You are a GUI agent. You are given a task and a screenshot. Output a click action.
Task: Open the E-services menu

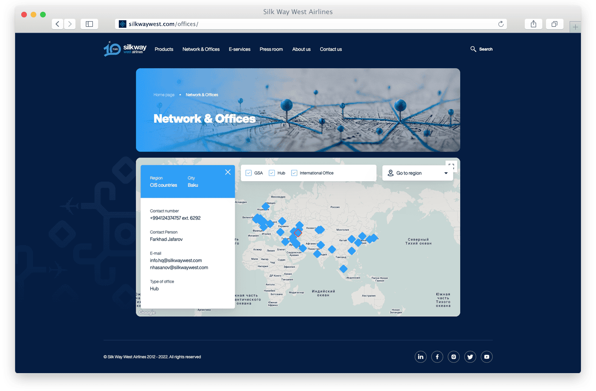pos(240,49)
